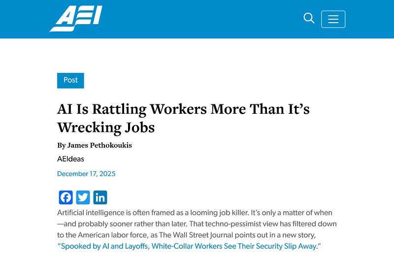Share the article on LinkedIn
394x259 pixels.
pyautogui.click(x=100, y=197)
